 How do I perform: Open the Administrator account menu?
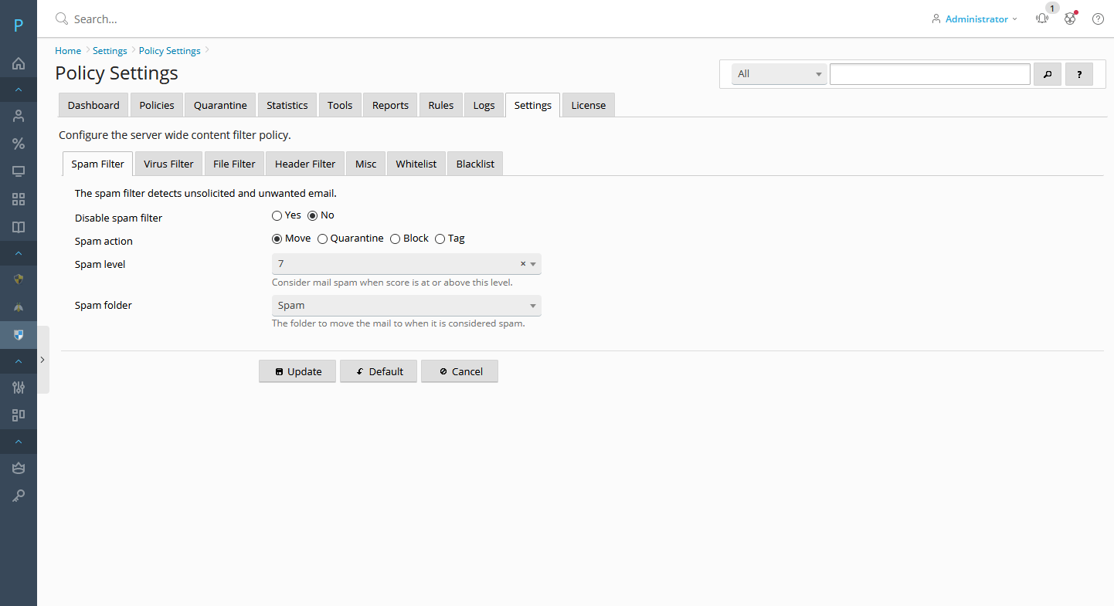[976, 19]
